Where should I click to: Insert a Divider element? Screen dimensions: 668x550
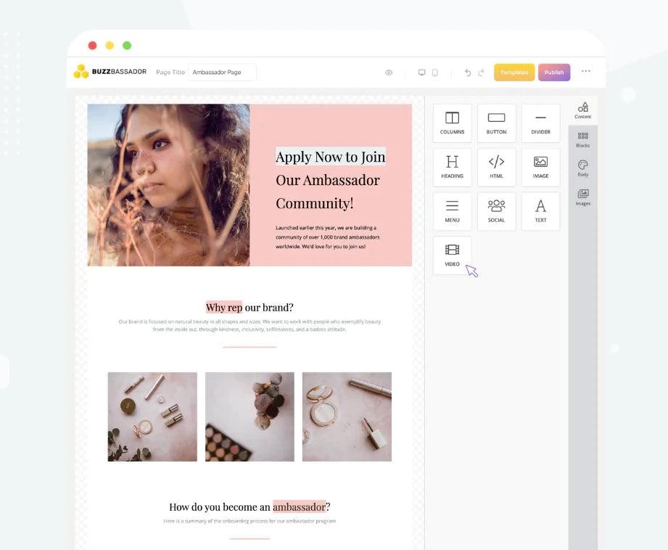coord(540,123)
